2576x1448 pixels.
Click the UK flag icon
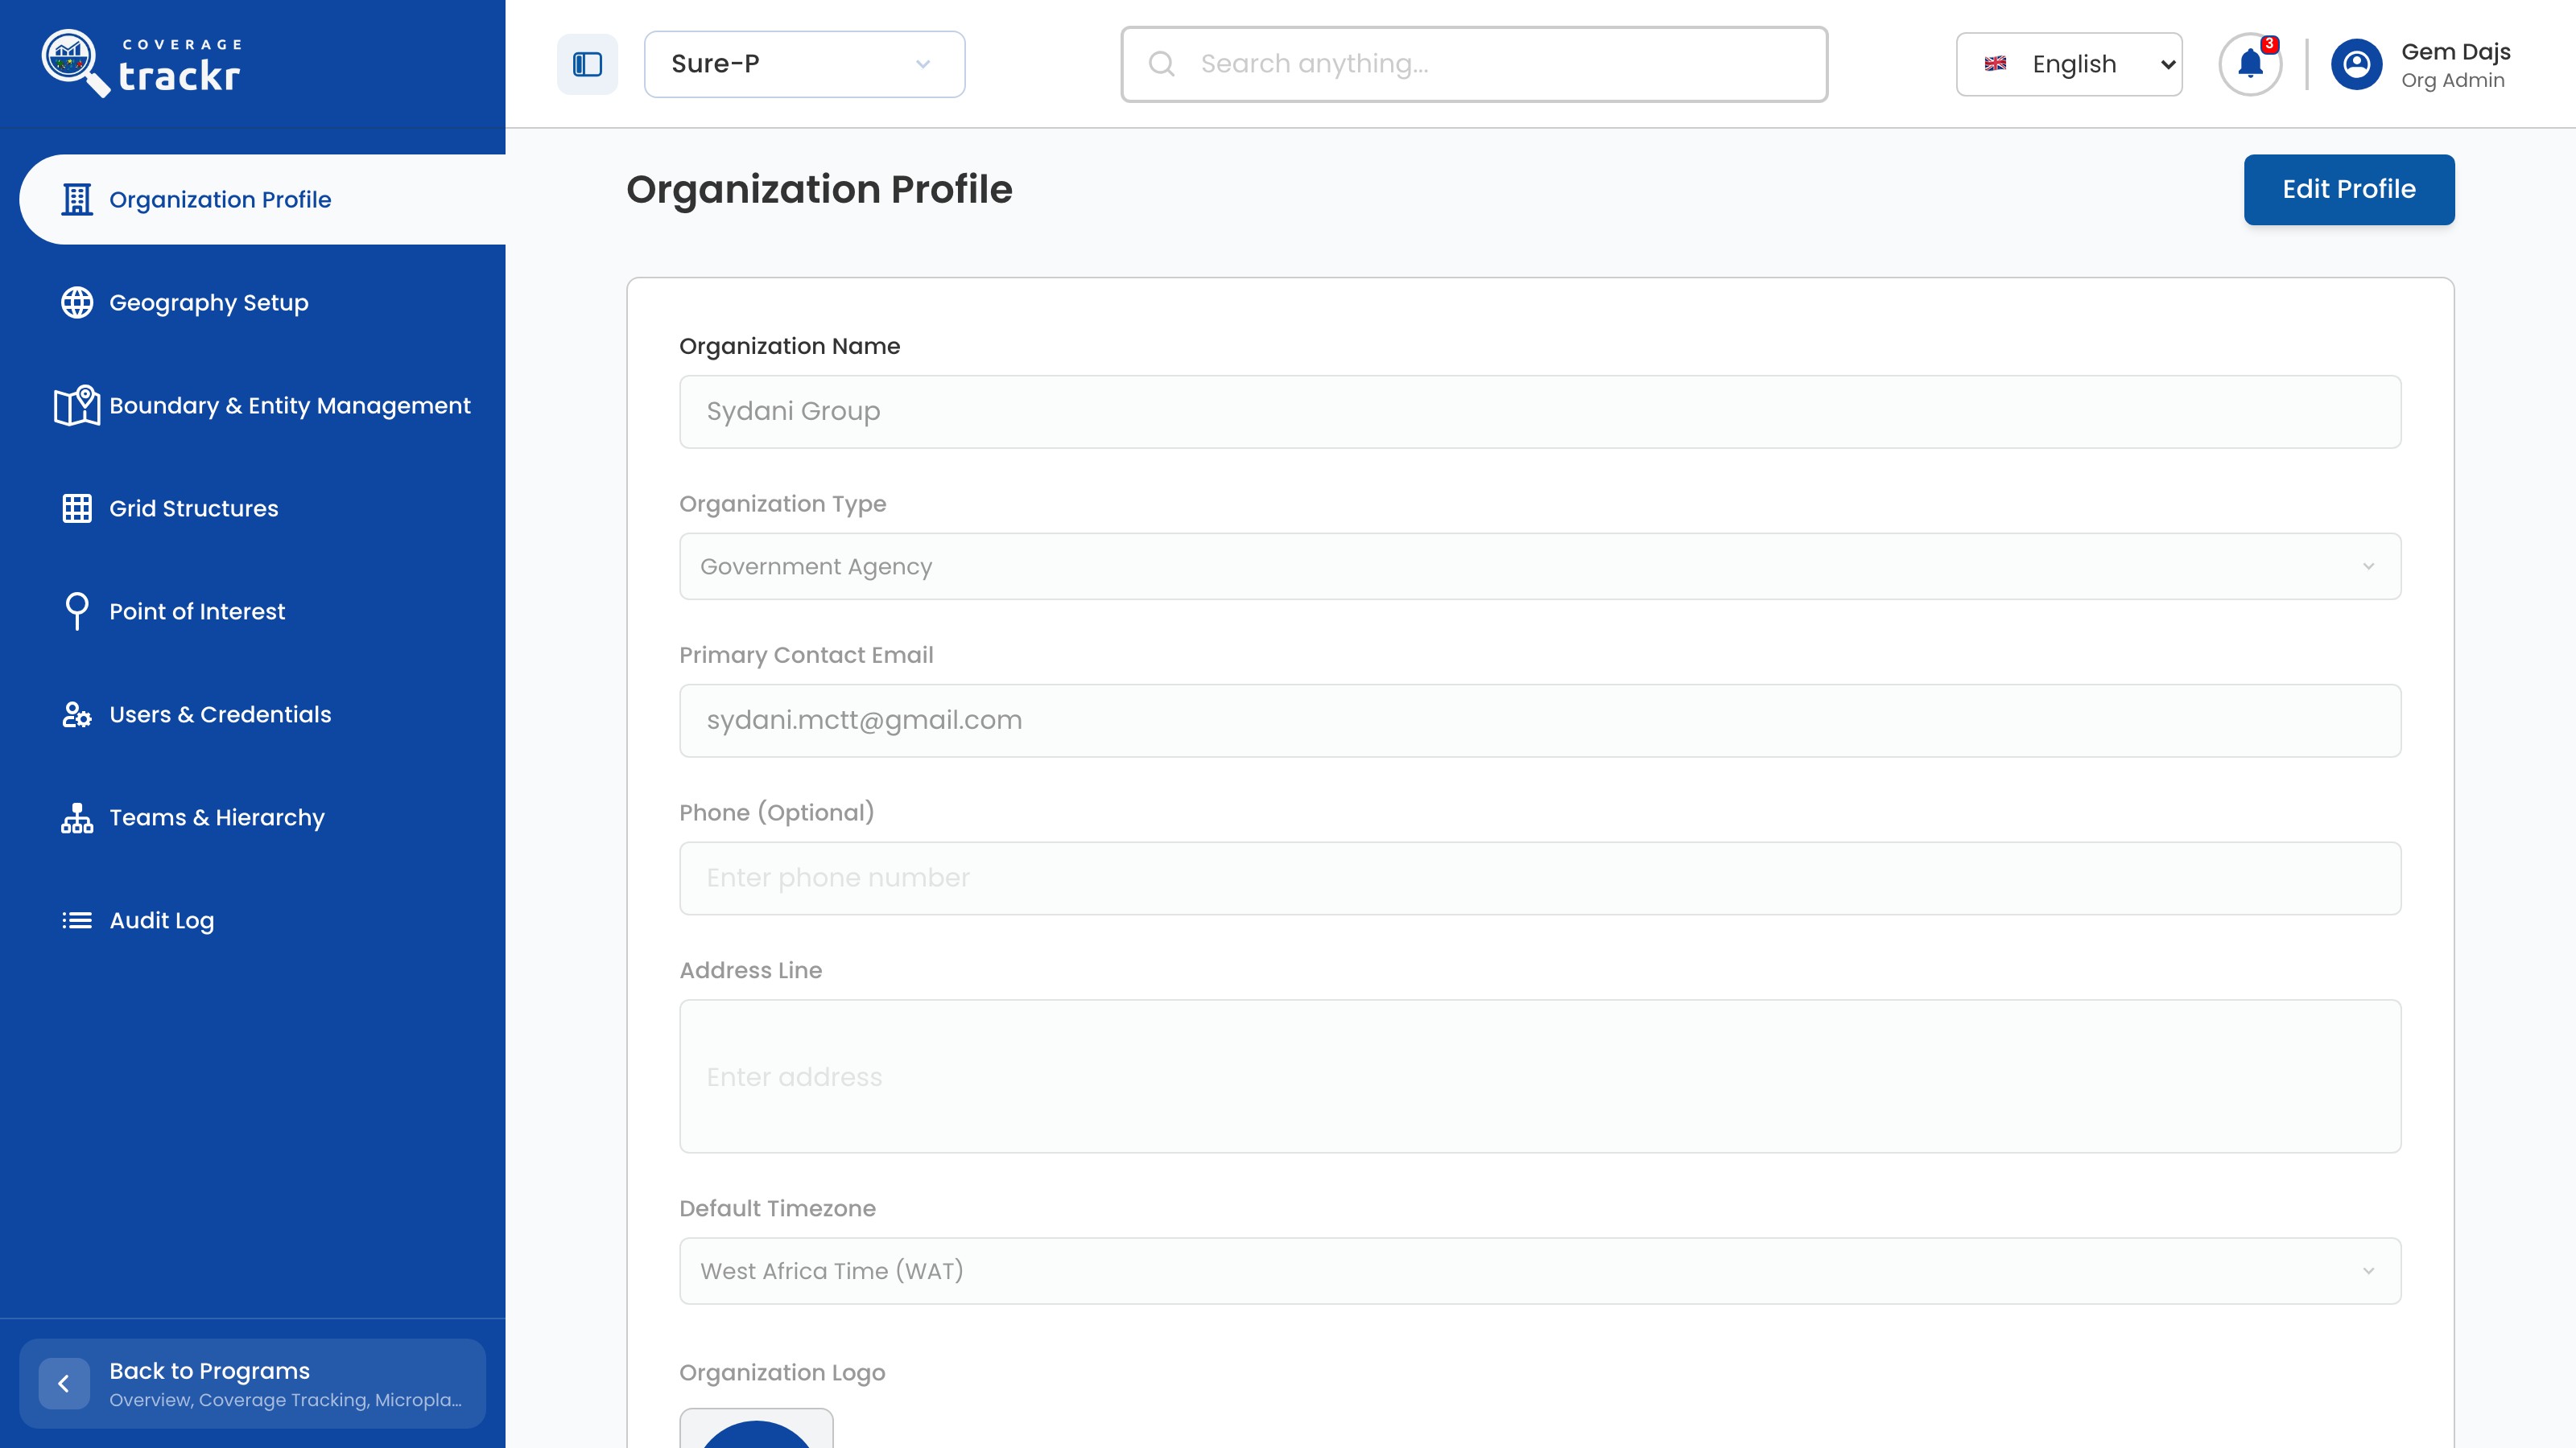coord(1995,64)
